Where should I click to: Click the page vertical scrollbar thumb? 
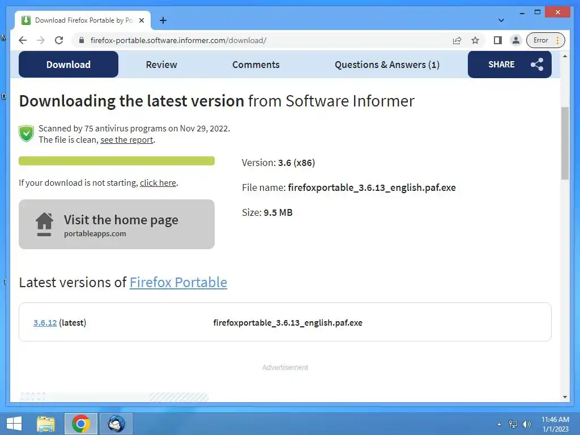[565, 143]
